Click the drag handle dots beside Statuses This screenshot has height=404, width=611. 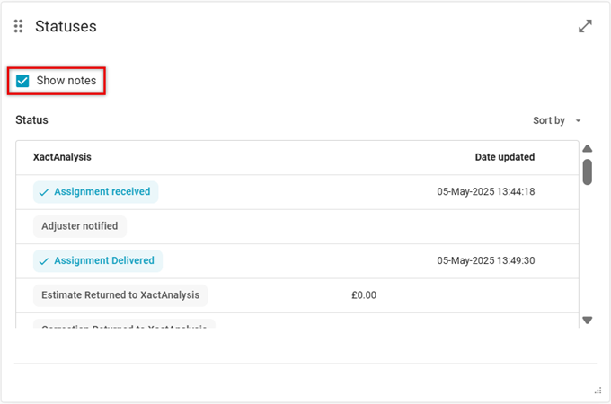(19, 27)
